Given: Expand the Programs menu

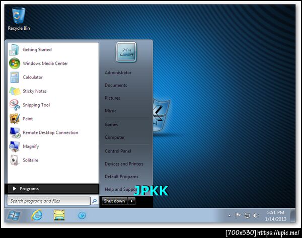Looking at the screenshot, I should click(x=53, y=189).
